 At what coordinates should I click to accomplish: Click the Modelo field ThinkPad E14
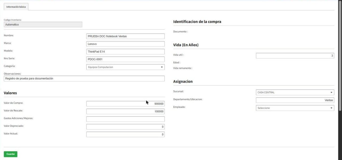click(x=125, y=52)
